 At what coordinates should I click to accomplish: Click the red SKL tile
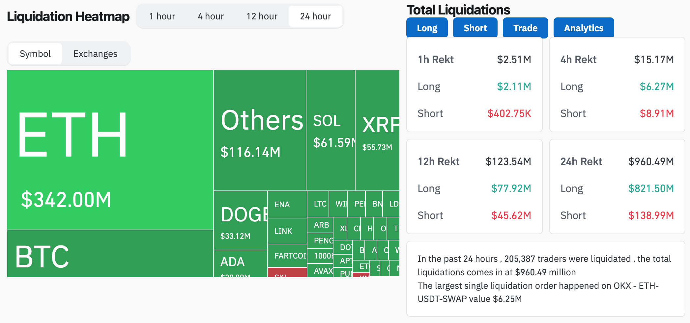click(287, 273)
